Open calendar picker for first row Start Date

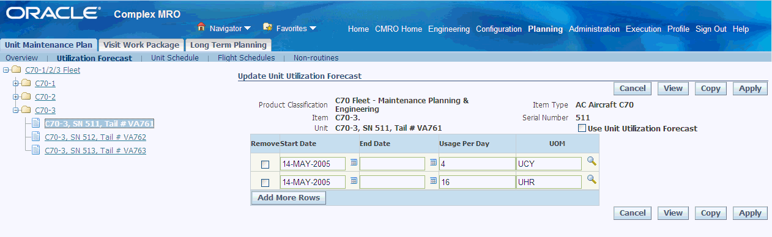354,163
